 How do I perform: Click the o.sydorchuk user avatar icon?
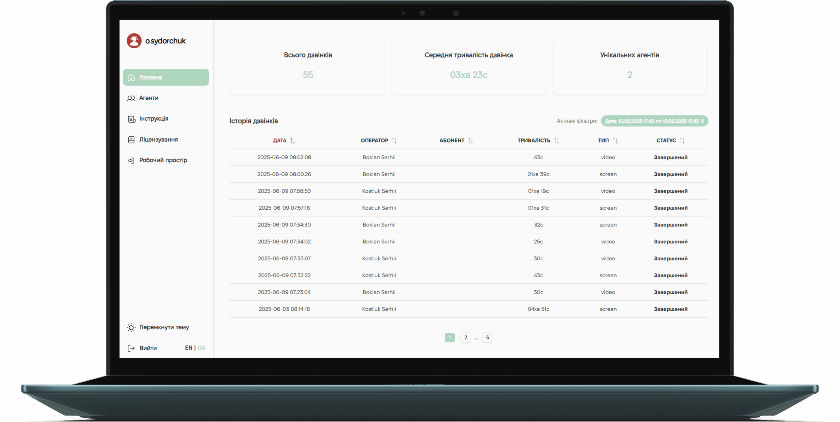pos(134,41)
